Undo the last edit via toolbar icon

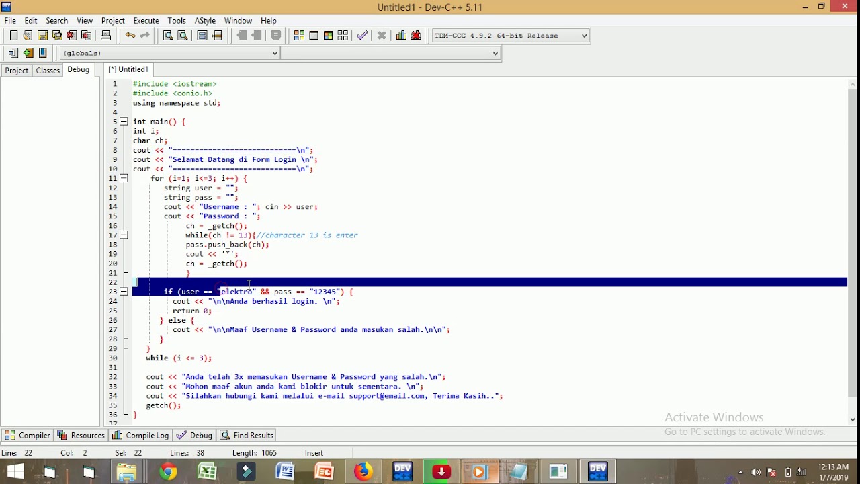(130, 36)
